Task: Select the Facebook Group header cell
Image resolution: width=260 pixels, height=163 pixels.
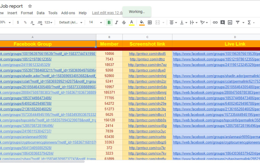Action: (48, 44)
